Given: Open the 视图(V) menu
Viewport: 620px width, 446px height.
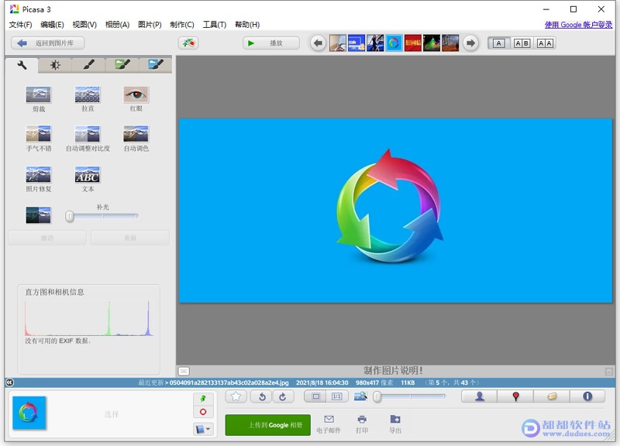Looking at the screenshot, I should (84, 25).
